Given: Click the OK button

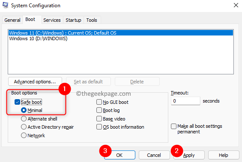Looking at the screenshot, I should [x=120, y=155].
